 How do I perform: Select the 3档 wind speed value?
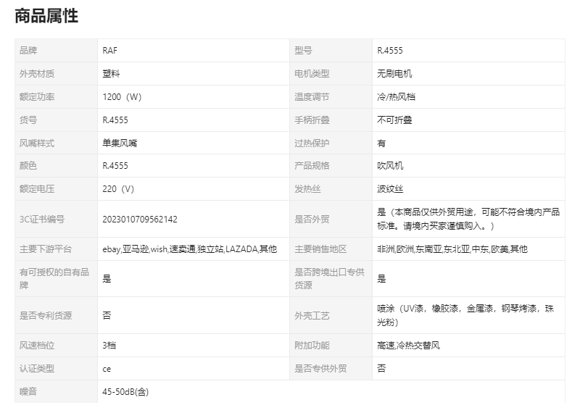[109, 346]
